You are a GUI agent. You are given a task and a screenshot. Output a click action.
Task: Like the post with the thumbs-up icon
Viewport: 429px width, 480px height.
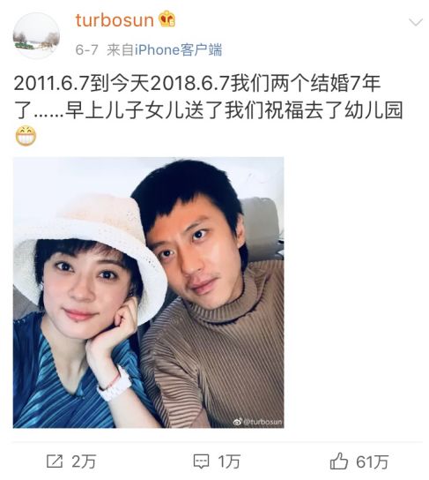point(339,461)
